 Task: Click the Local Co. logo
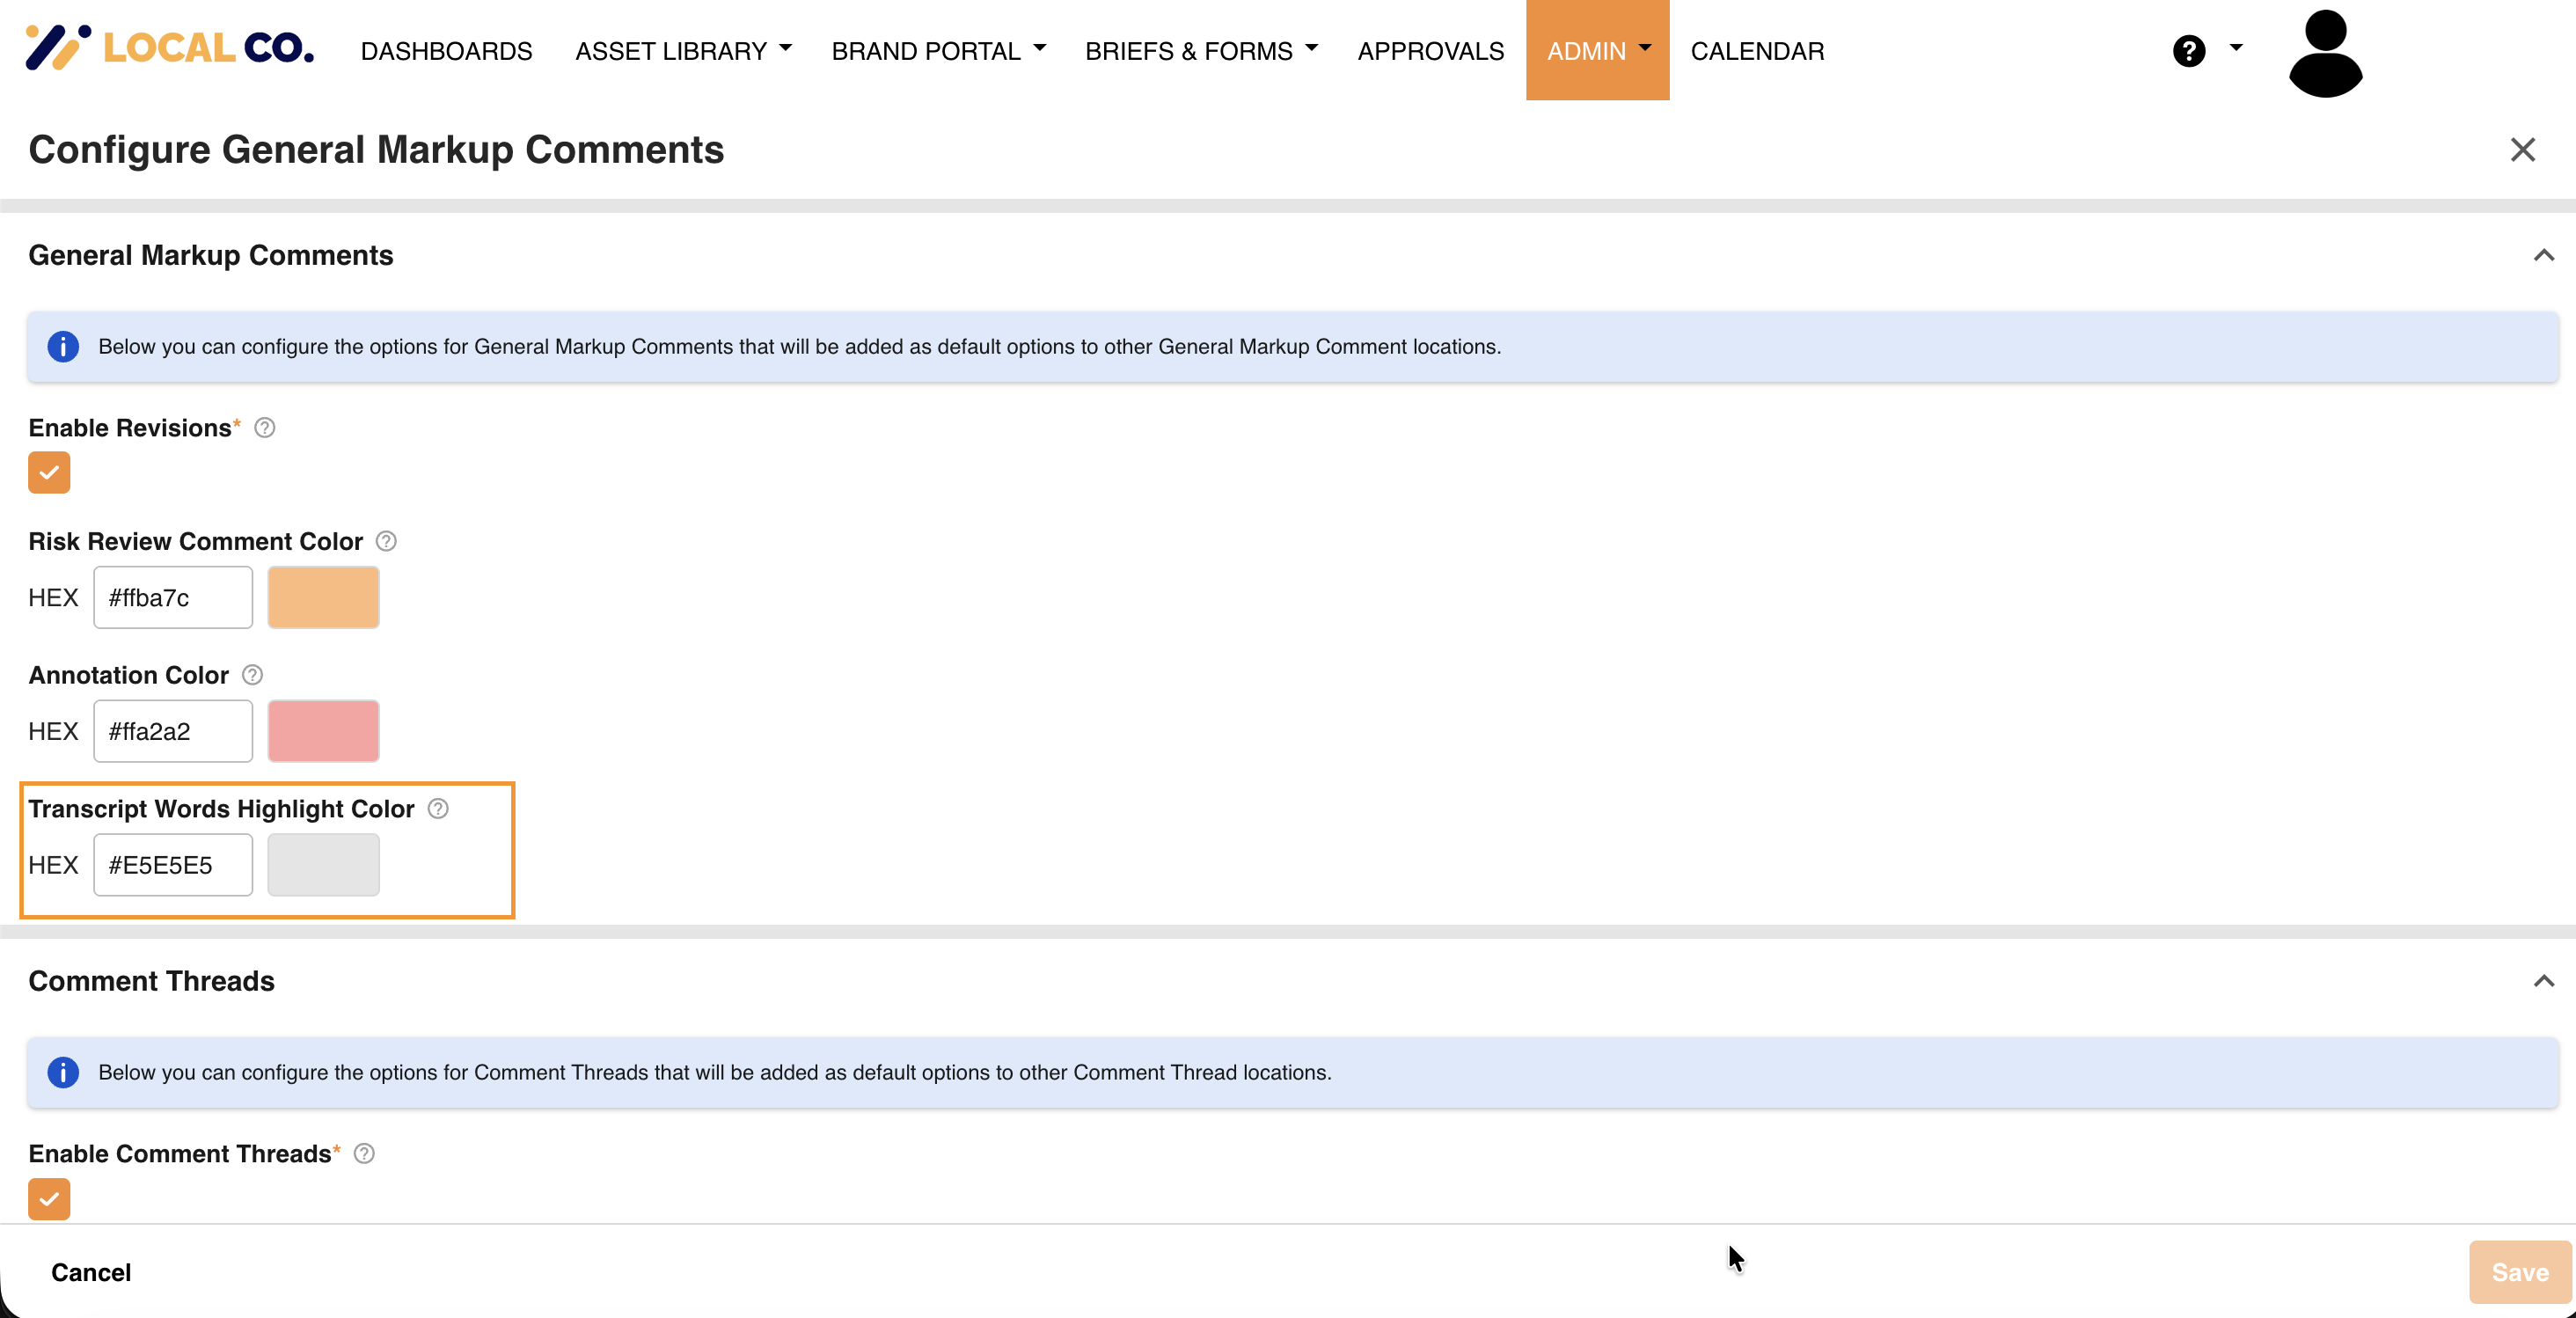tap(170, 48)
